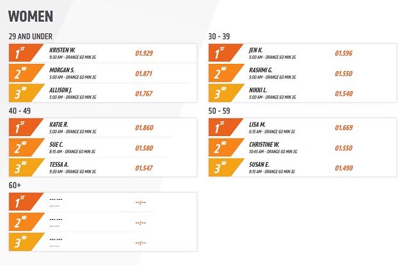Click Kristen W.'s score of 01.929
Screen dimensions: 399x265
click(144, 54)
